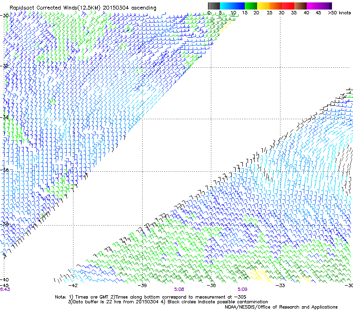
Task: Click the yellow wind barbs near the -33 longitude label
Action: pos(261,276)
